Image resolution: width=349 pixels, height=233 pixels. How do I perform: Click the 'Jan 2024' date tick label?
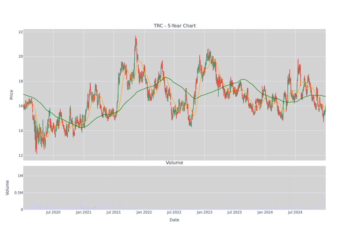coord(265,212)
